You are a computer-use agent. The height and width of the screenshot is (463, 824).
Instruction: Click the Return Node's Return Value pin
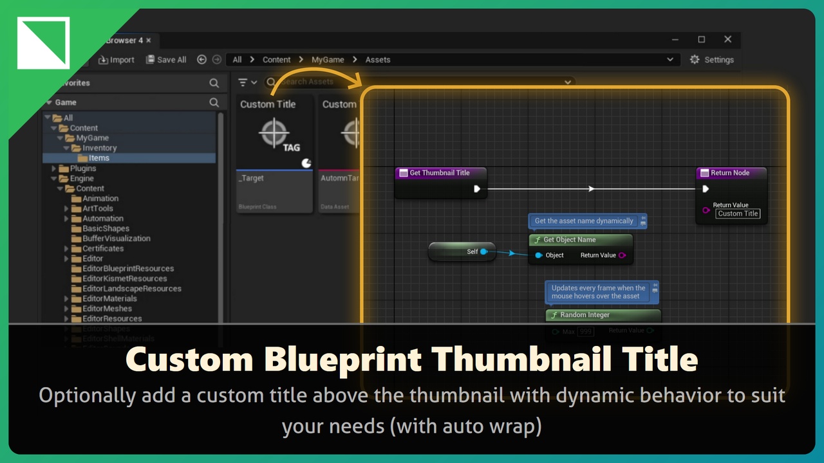pyautogui.click(x=706, y=210)
